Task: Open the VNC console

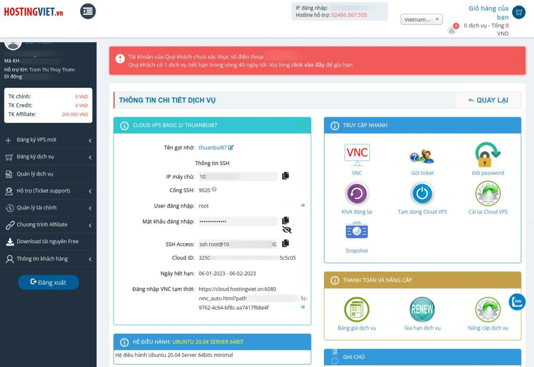Action: click(356, 153)
